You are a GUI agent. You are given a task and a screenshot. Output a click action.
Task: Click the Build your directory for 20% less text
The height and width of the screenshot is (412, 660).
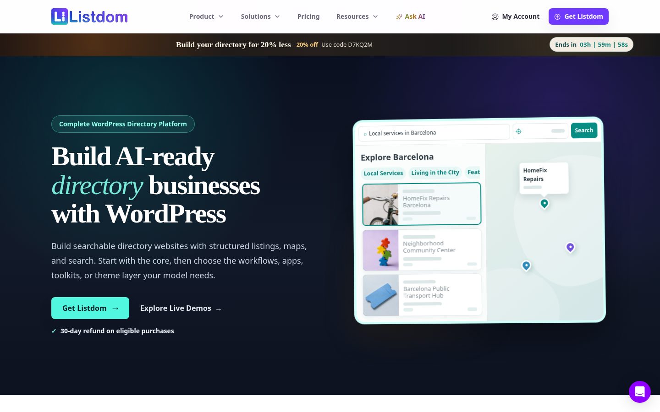pos(233,44)
